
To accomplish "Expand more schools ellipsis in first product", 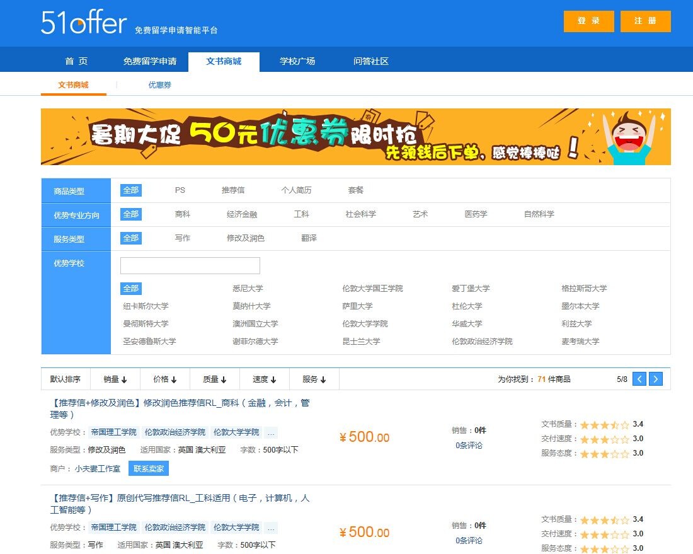I will pyautogui.click(x=271, y=433).
